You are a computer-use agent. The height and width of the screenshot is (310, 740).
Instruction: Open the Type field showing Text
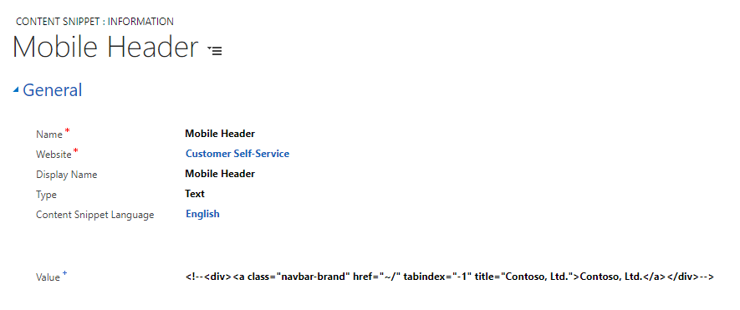(195, 194)
